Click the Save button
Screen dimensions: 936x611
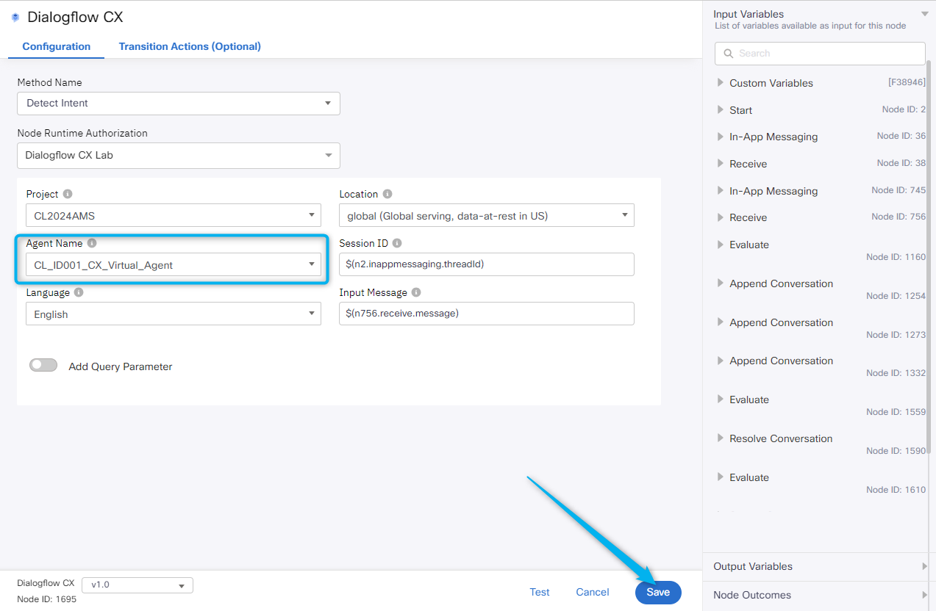tap(658, 592)
